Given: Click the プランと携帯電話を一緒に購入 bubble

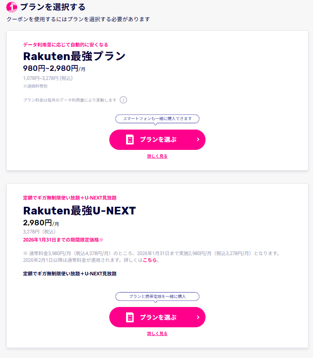Looking at the screenshot, I should click(x=157, y=296).
